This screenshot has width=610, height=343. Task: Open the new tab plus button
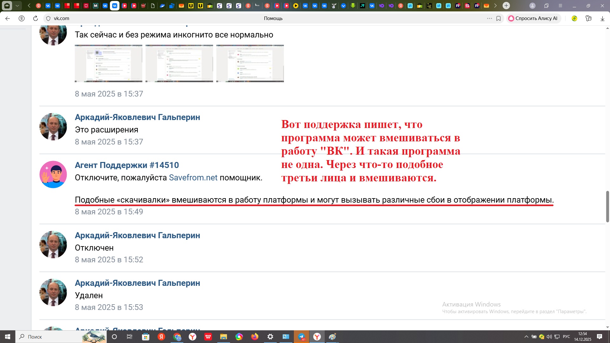pos(506,6)
